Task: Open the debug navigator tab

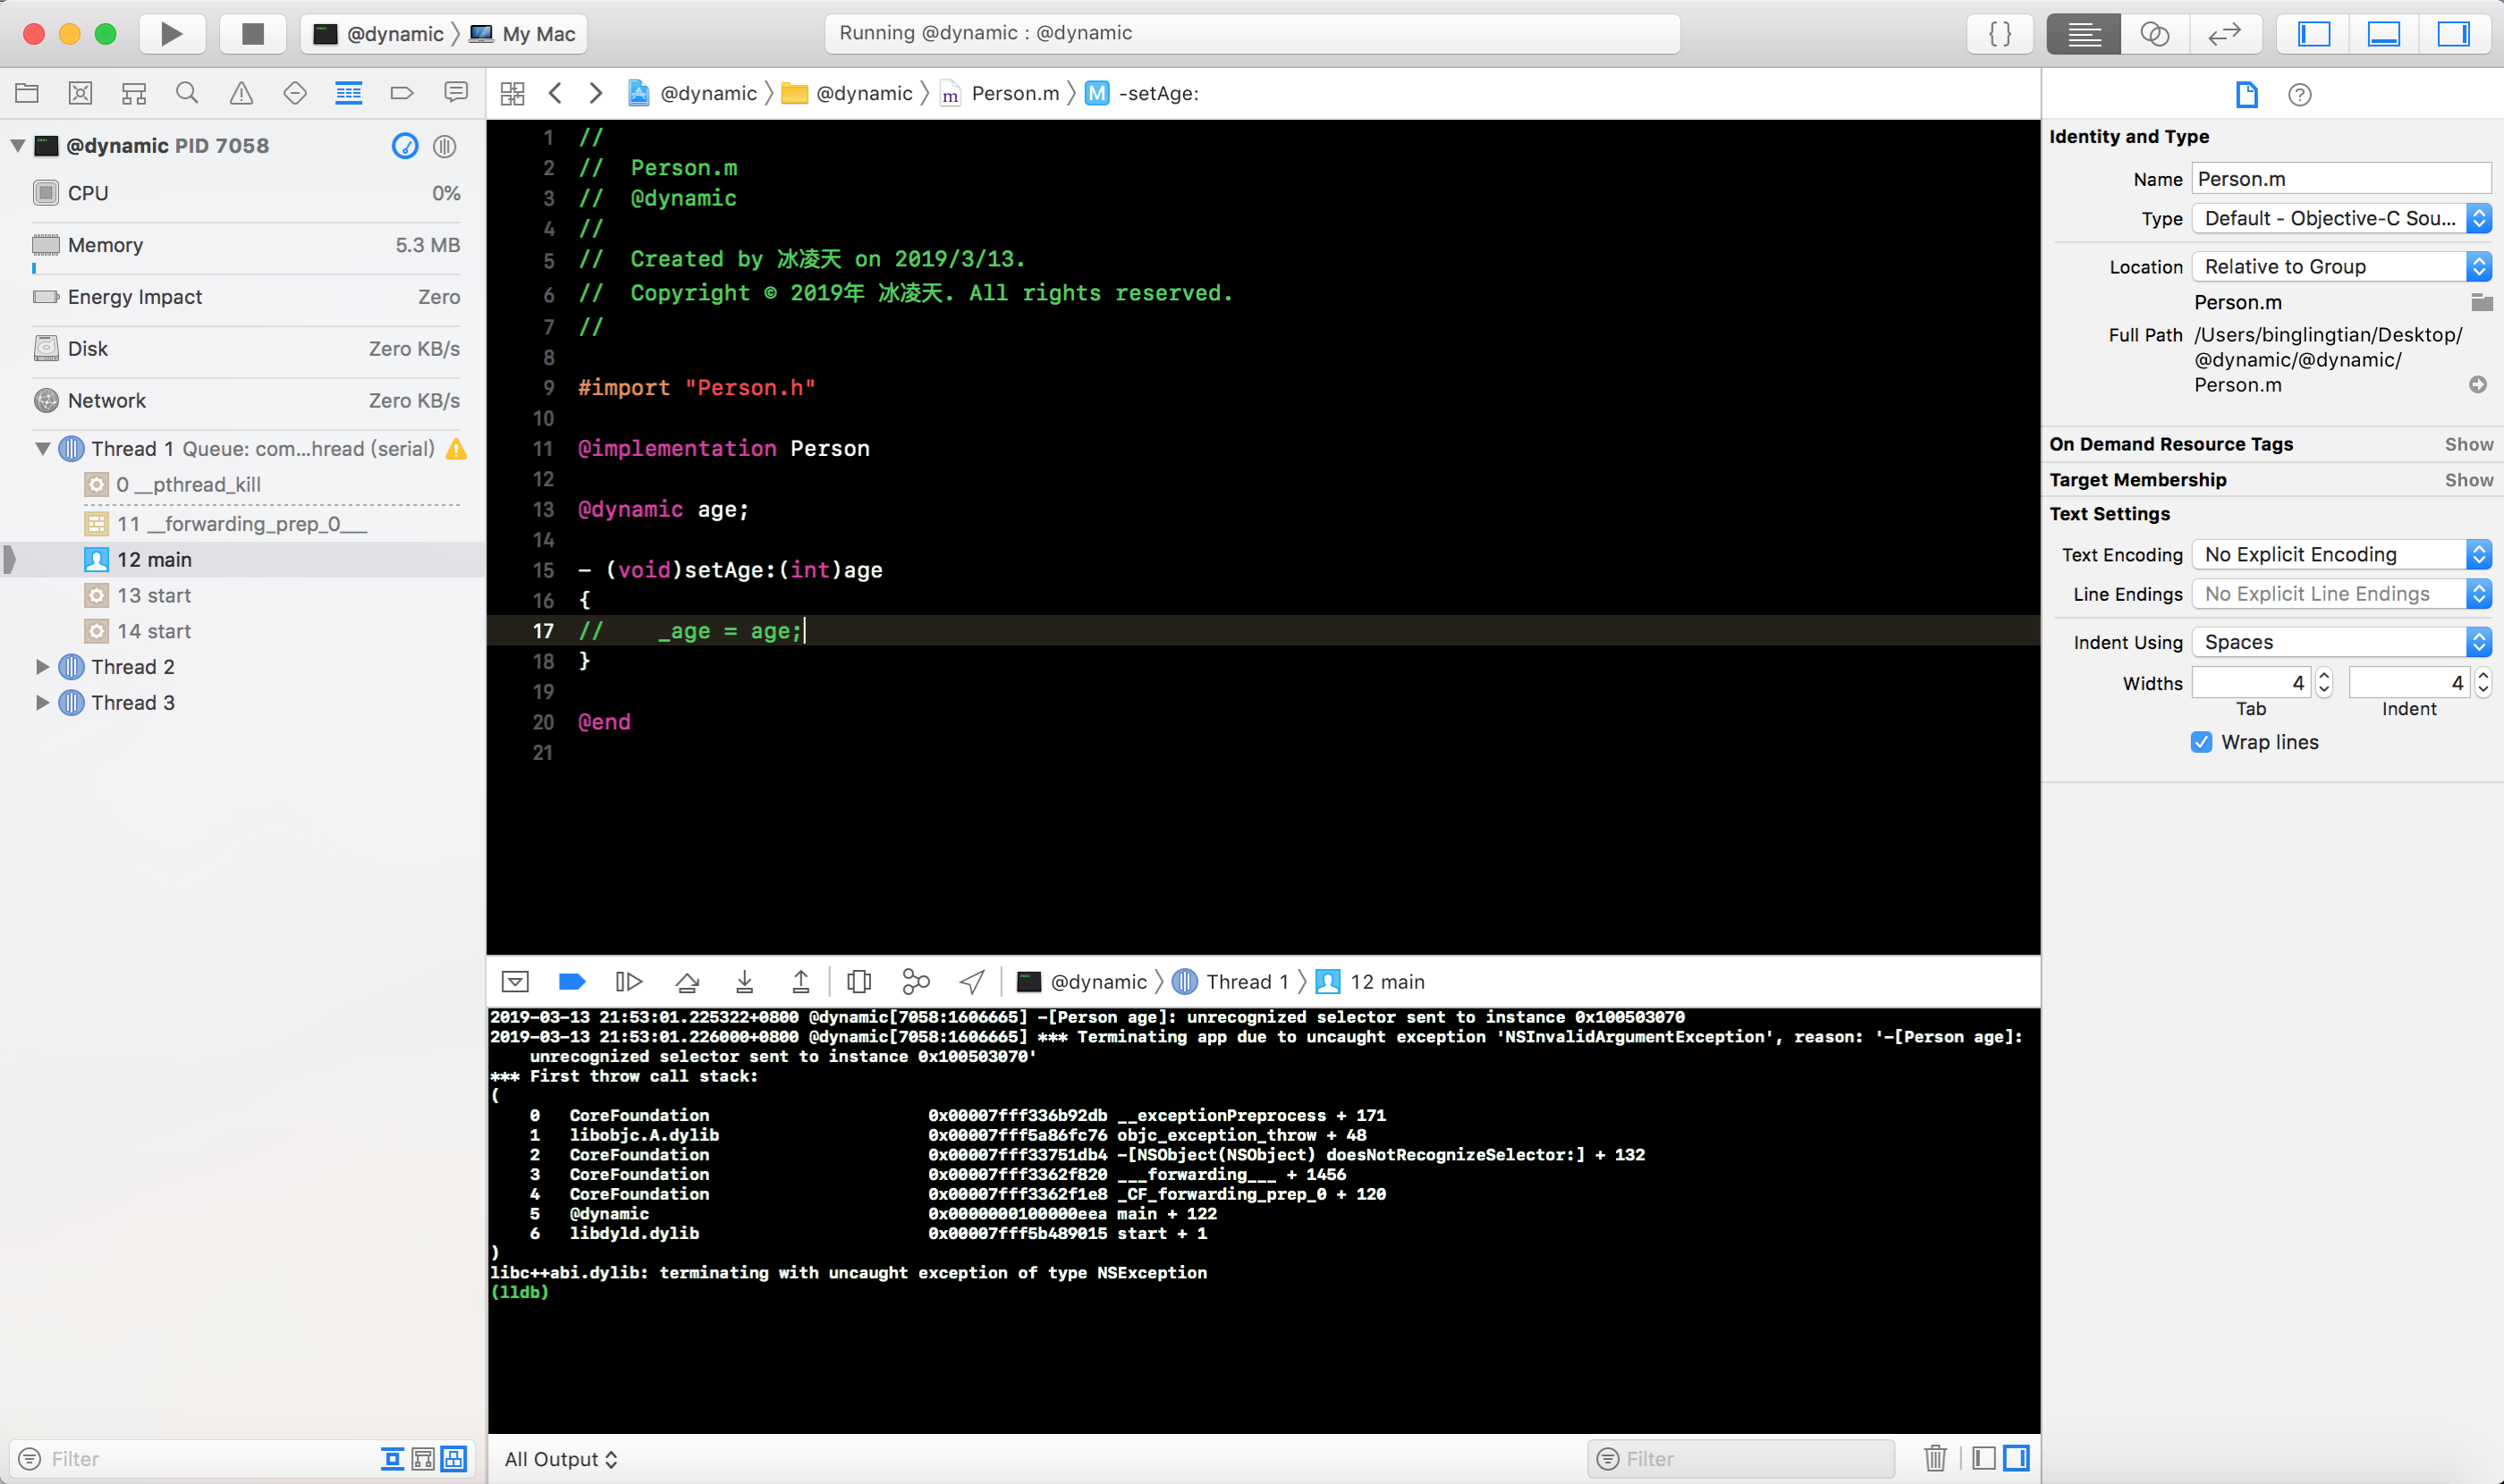Action: (348, 93)
